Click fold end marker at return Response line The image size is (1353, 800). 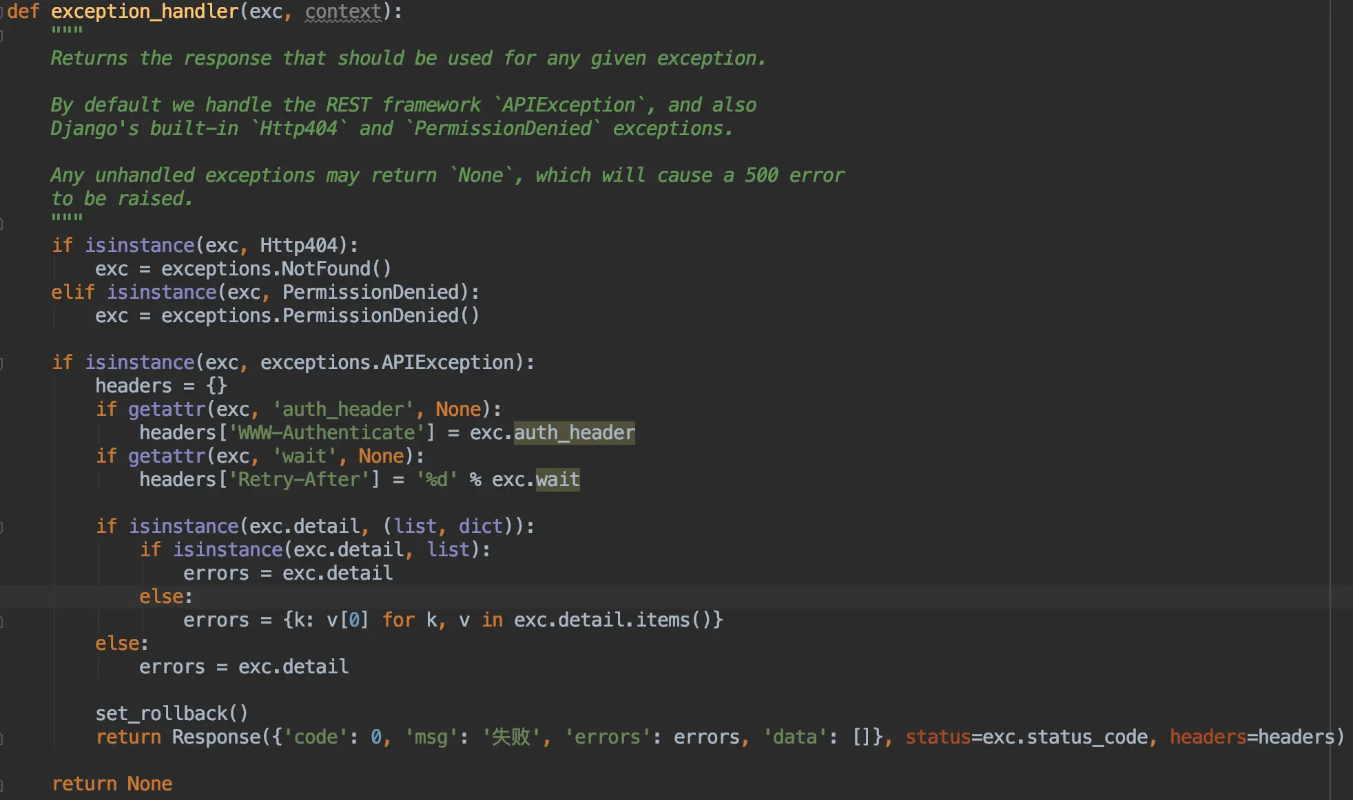pos(2,738)
